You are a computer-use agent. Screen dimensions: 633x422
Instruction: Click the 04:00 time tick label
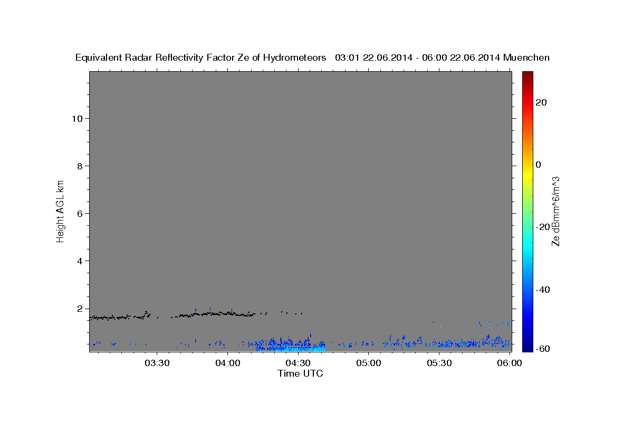click(228, 363)
